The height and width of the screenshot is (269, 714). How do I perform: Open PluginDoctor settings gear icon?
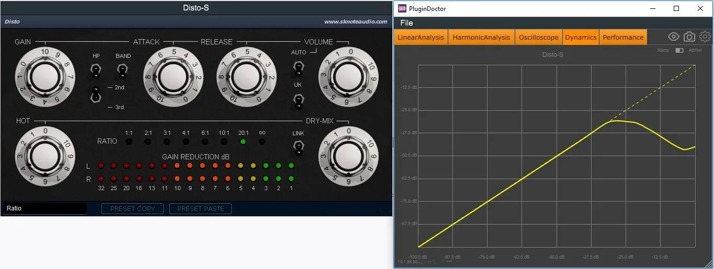pyautogui.click(x=705, y=37)
